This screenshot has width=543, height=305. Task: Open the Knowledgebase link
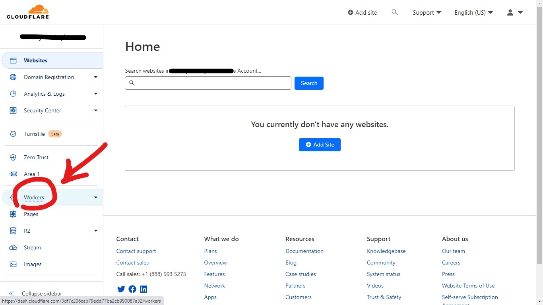(386, 251)
